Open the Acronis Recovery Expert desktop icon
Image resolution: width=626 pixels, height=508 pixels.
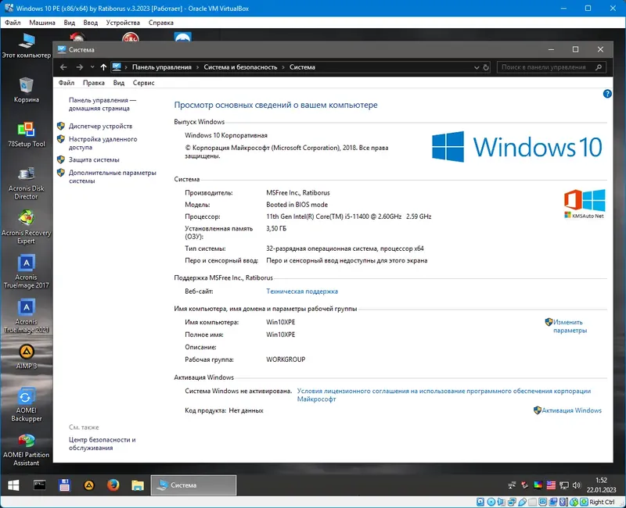[27, 227]
